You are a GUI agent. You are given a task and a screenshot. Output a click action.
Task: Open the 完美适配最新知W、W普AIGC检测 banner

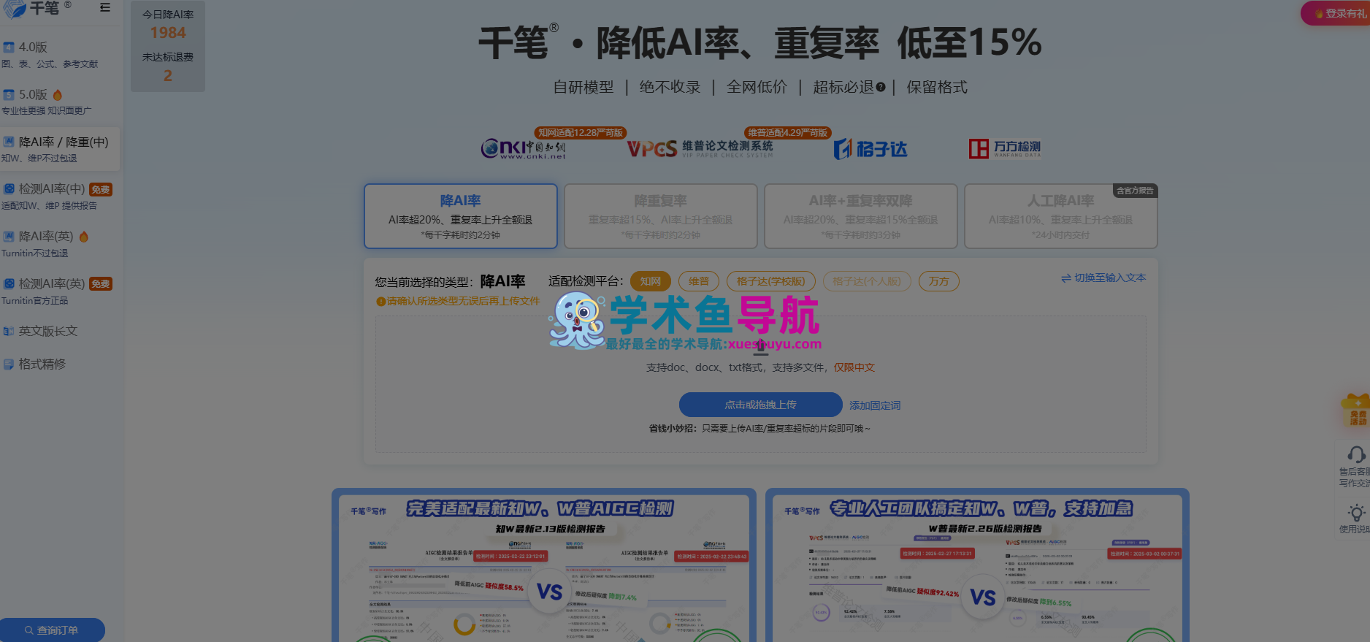(544, 566)
